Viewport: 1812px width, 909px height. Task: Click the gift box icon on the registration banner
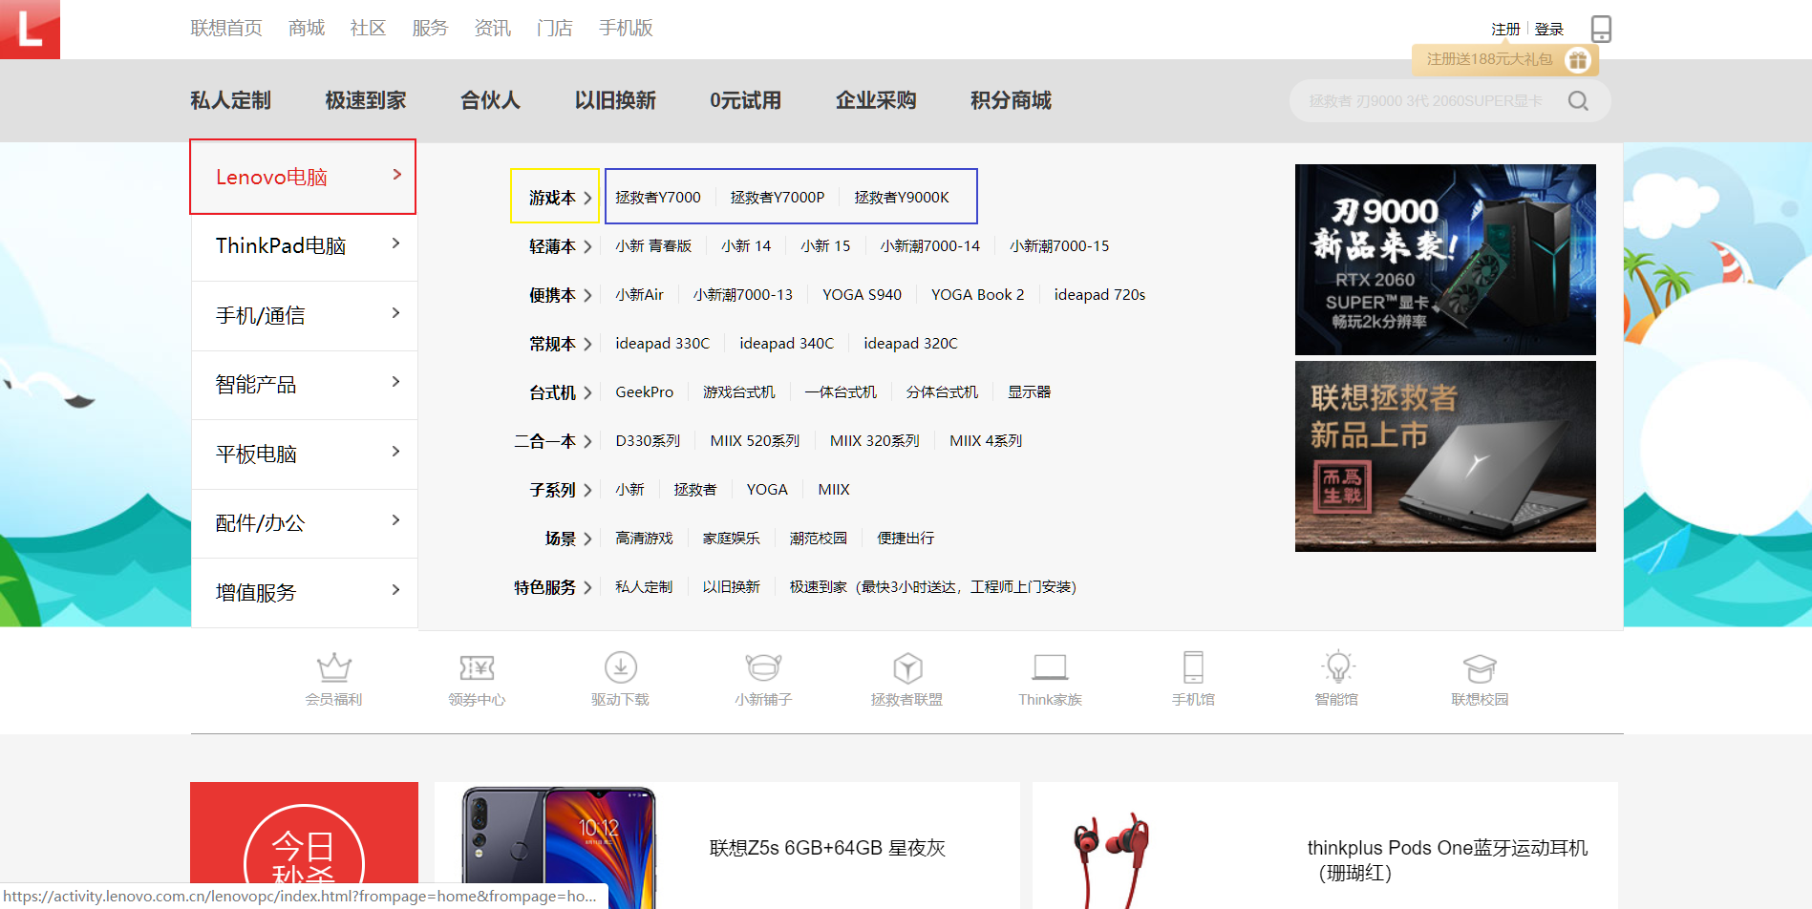tap(1578, 60)
